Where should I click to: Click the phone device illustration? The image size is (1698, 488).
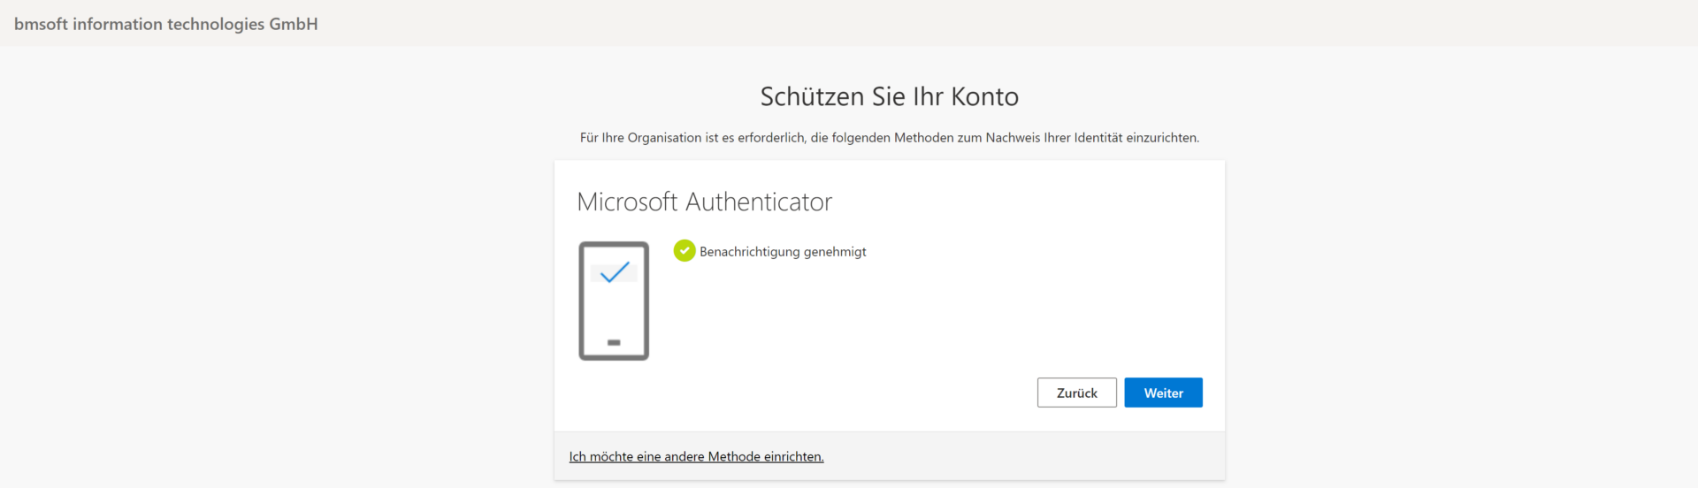(x=614, y=301)
